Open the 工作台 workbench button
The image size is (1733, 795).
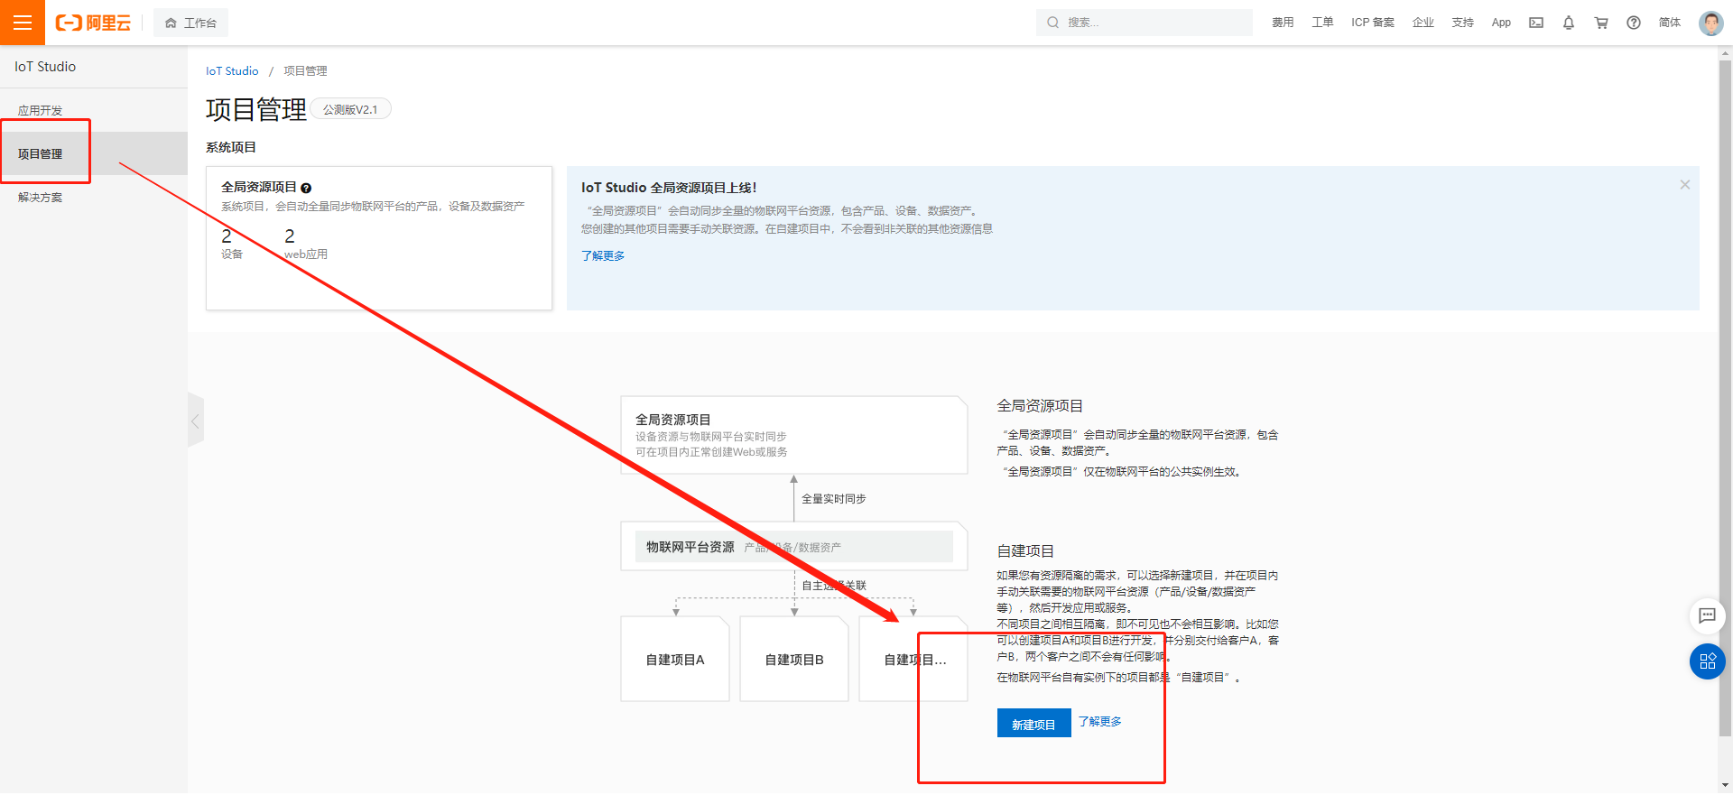coord(190,23)
